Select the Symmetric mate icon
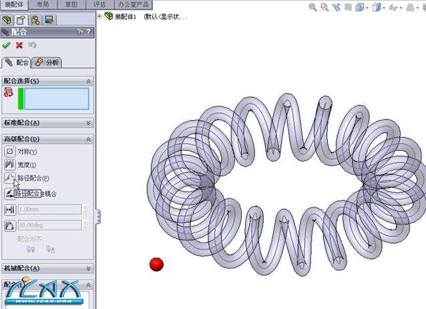The width and height of the screenshot is (426, 309). coord(10,151)
